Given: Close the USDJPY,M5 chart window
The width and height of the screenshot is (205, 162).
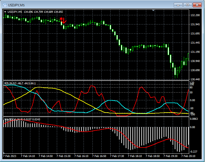Looking at the screenshot, I should click(x=197, y=5).
